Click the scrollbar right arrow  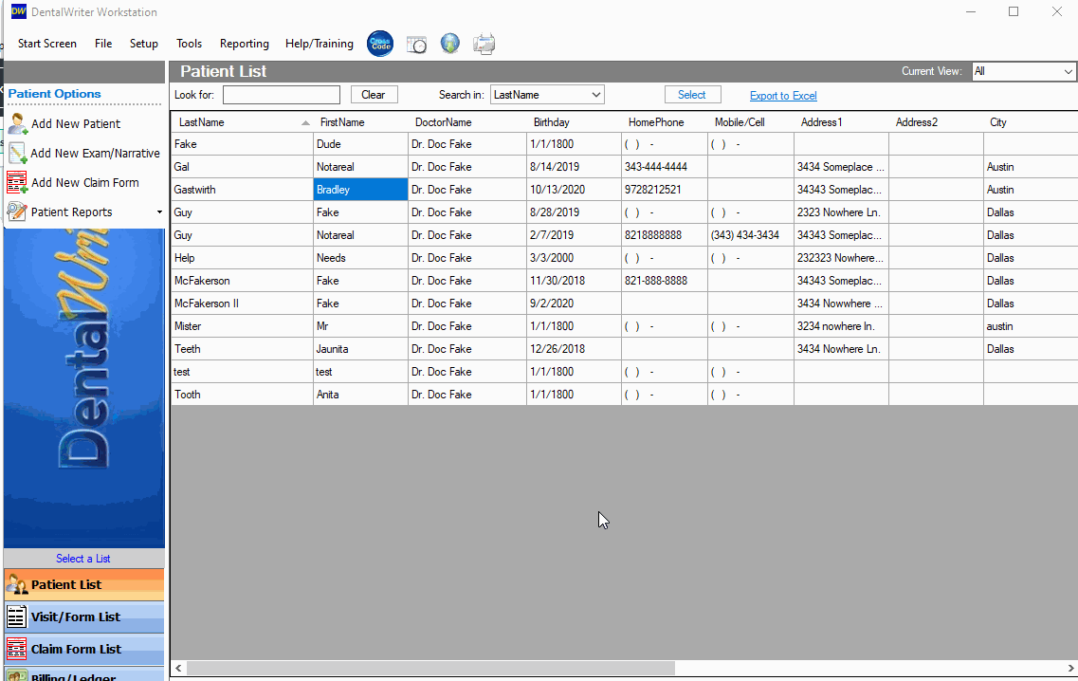coord(1070,668)
